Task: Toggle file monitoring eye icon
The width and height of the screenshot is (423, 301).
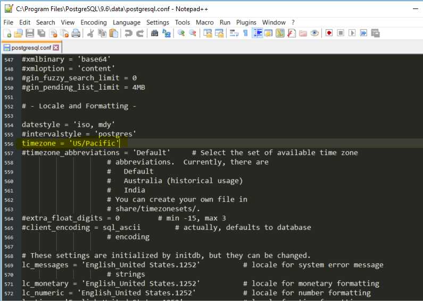Action: point(314,33)
